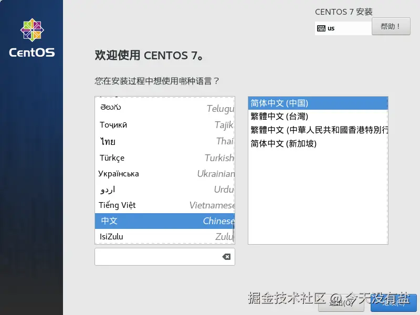Image resolution: width=420 pixels, height=315 pixels.
Task: Select the 中文 Chinese language row
Action: (165, 221)
